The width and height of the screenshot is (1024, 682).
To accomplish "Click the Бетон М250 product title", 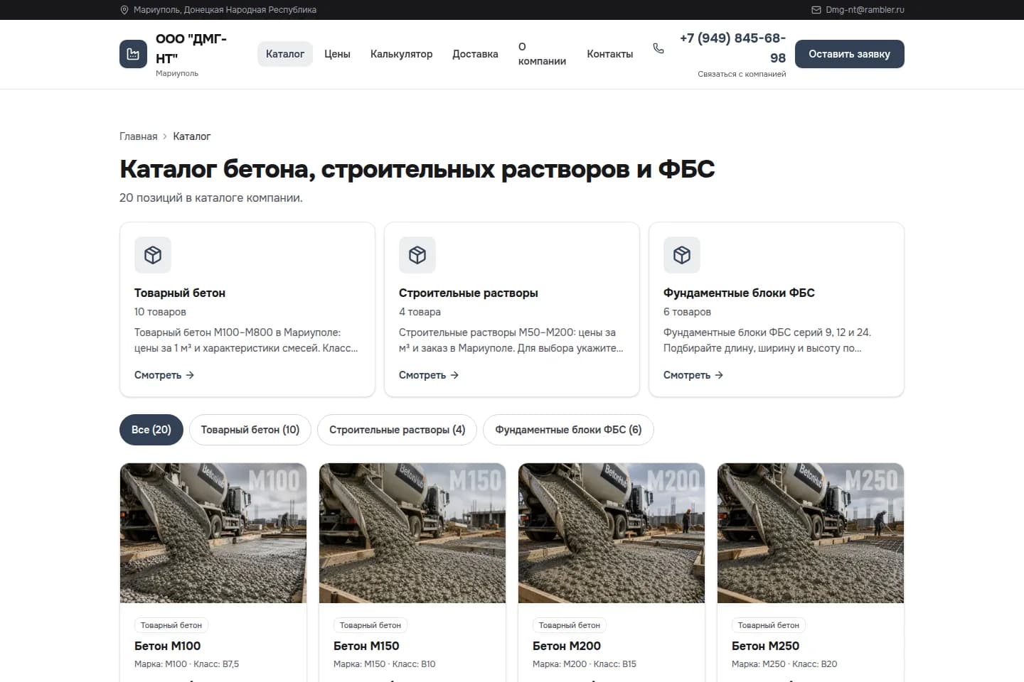I will 765,646.
